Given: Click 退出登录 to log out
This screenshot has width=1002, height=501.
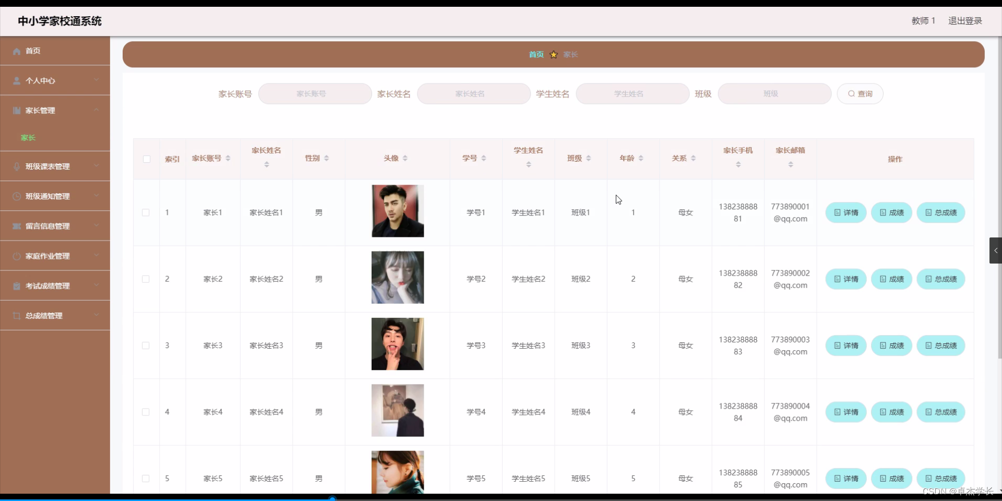Looking at the screenshot, I should (x=965, y=20).
